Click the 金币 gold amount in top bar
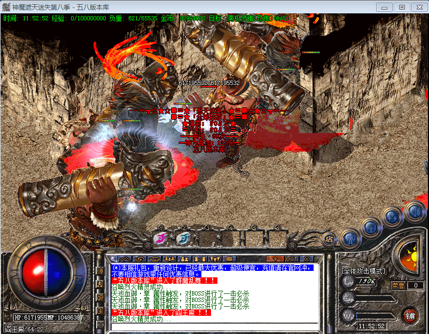 click(183, 18)
